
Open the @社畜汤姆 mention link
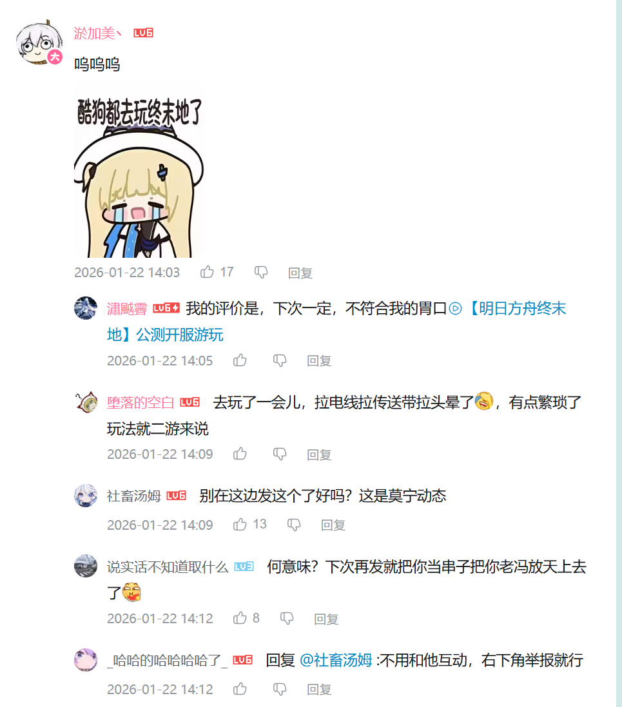(x=336, y=660)
